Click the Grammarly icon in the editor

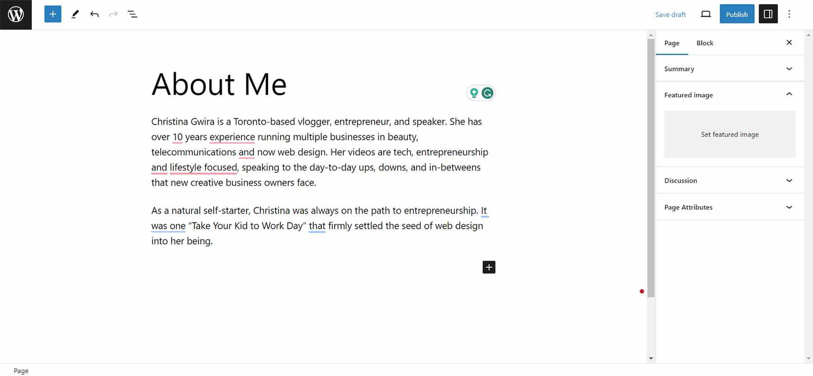[487, 93]
